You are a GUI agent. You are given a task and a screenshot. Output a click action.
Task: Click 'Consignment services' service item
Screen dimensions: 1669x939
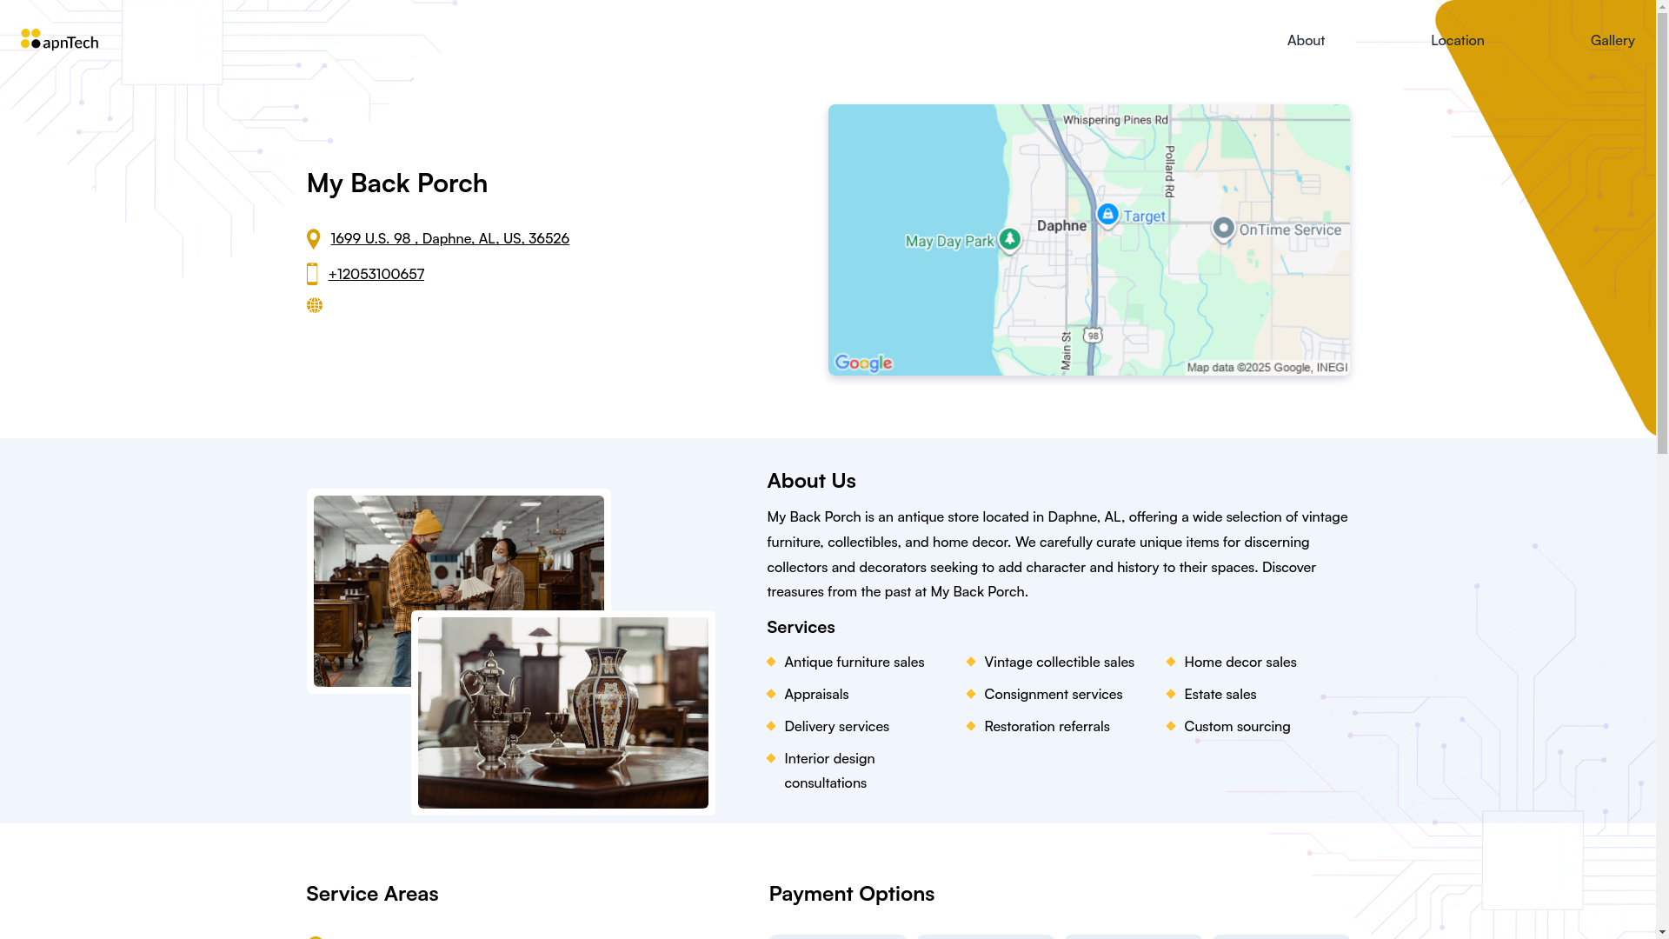click(x=1053, y=694)
